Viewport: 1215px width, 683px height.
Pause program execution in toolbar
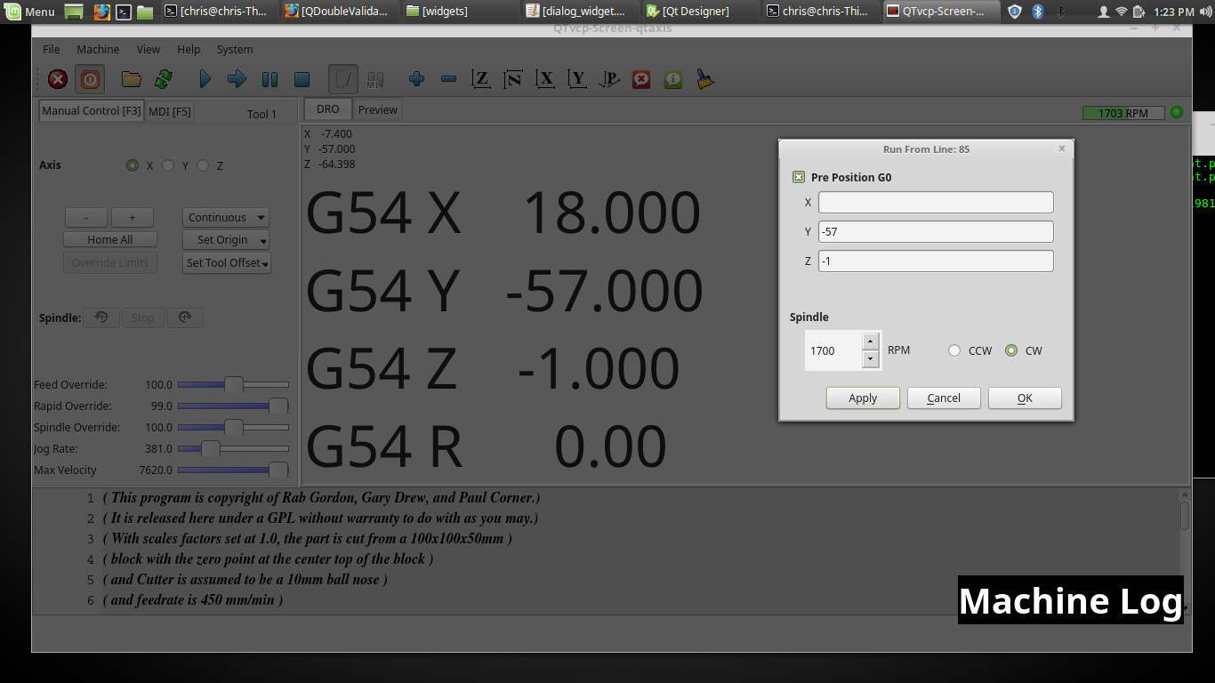click(270, 79)
